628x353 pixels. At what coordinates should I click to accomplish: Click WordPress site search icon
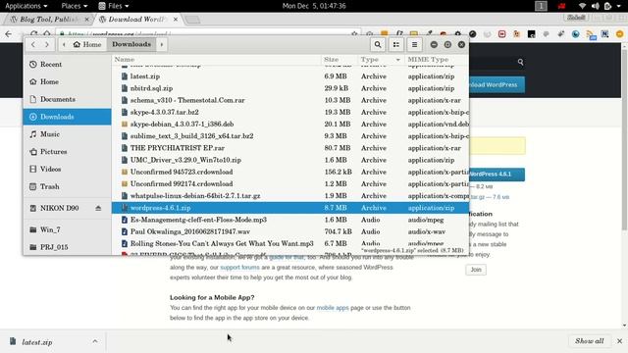pos(520,62)
